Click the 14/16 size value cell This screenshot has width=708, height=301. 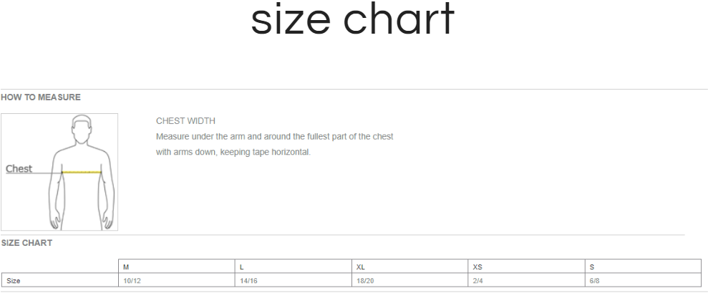[294, 280]
